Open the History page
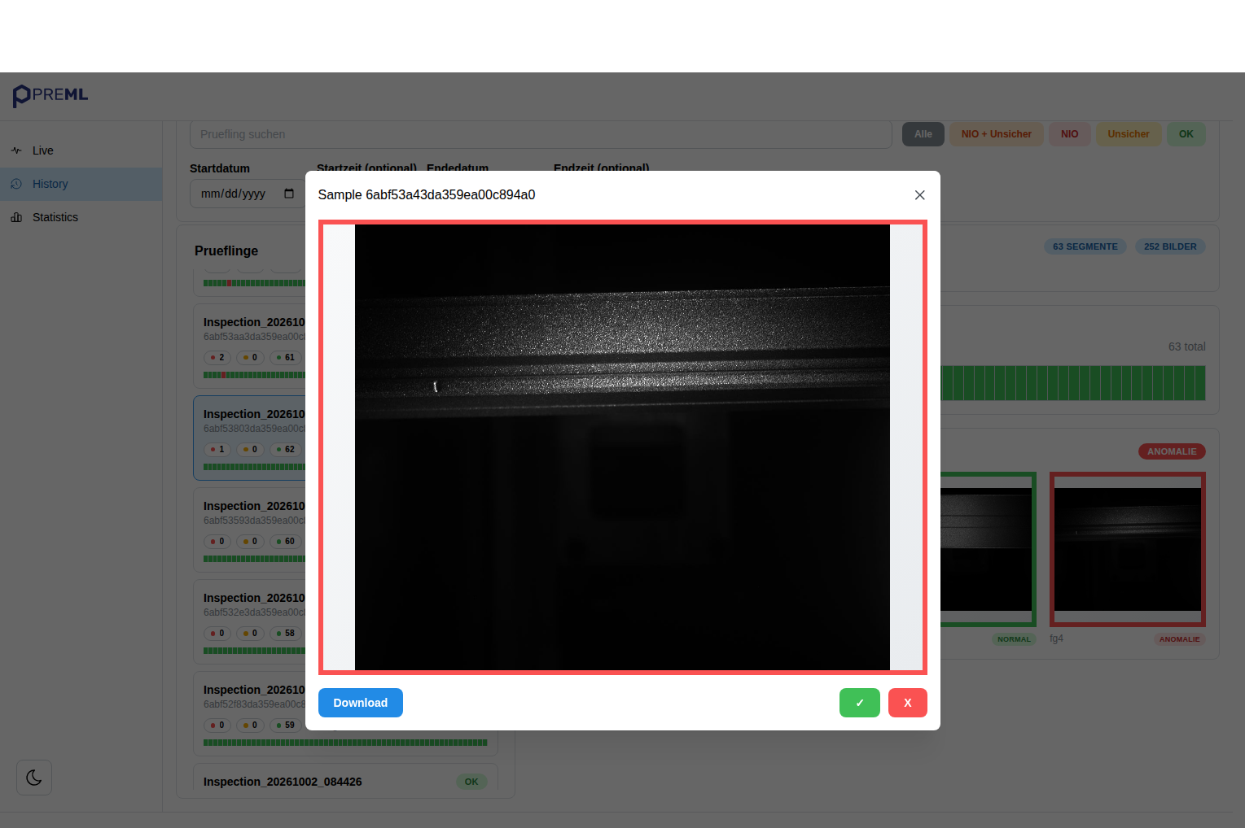 tap(81, 184)
